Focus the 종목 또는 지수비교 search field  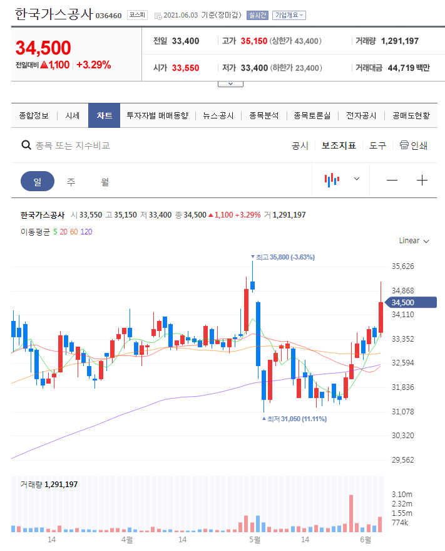[73, 145]
